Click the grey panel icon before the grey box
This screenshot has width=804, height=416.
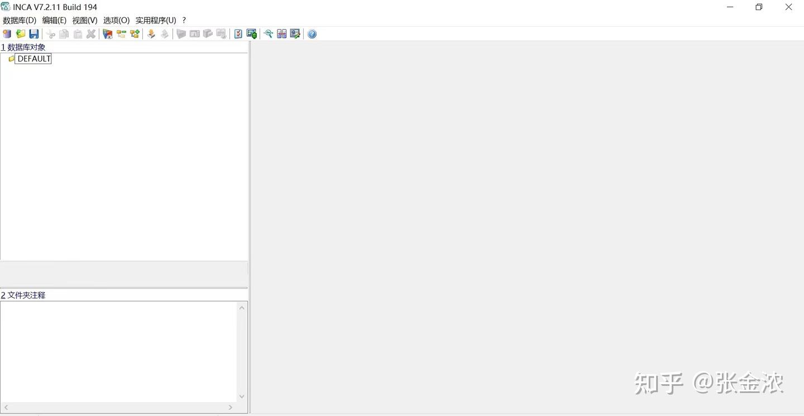pos(195,34)
